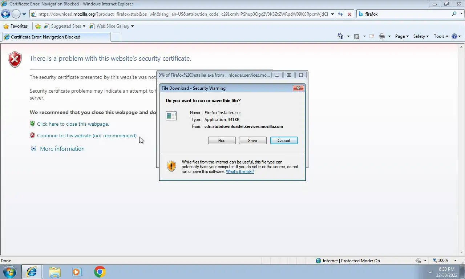Image resolution: width=465 pixels, height=279 pixels.
Task: Click the Run button in download dialog
Action: [x=222, y=141]
